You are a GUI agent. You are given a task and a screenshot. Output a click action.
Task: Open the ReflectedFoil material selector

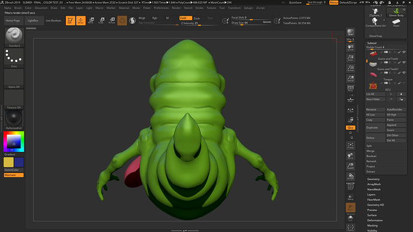click(x=14, y=120)
